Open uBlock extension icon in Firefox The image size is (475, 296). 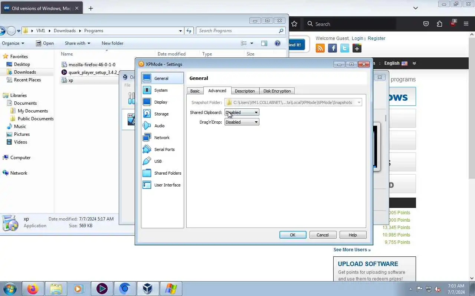point(453,23)
